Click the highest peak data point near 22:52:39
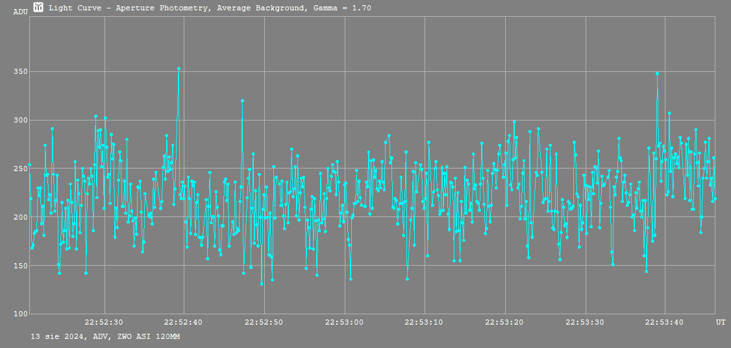This screenshot has width=731, height=348. coord(179,69)
